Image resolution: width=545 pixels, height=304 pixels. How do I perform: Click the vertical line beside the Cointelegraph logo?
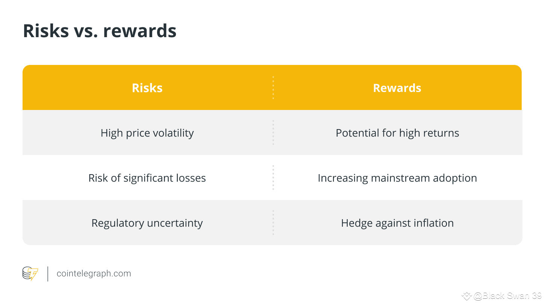(48, 274)
